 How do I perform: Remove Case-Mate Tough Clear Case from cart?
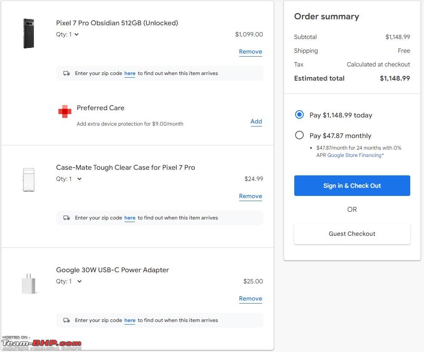[250, 196]
